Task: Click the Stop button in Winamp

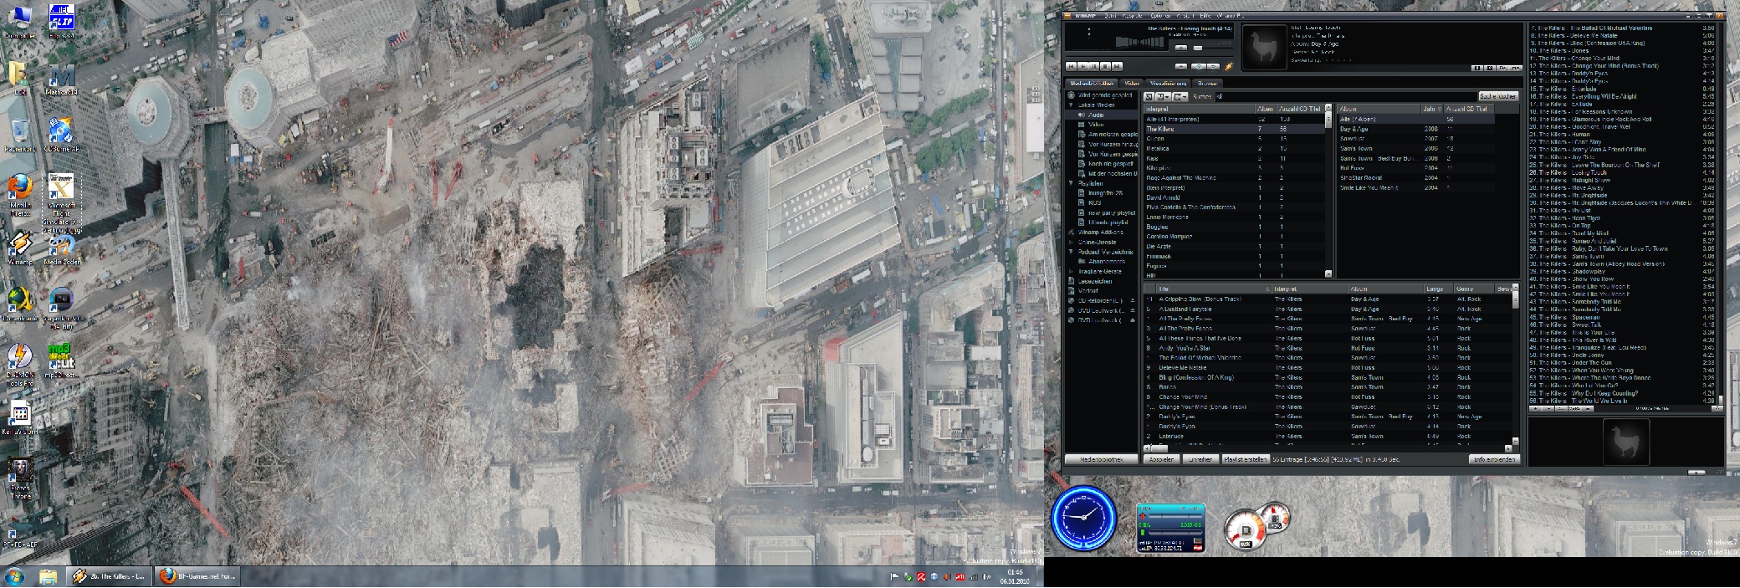Action: click(x=1105, y=66)
